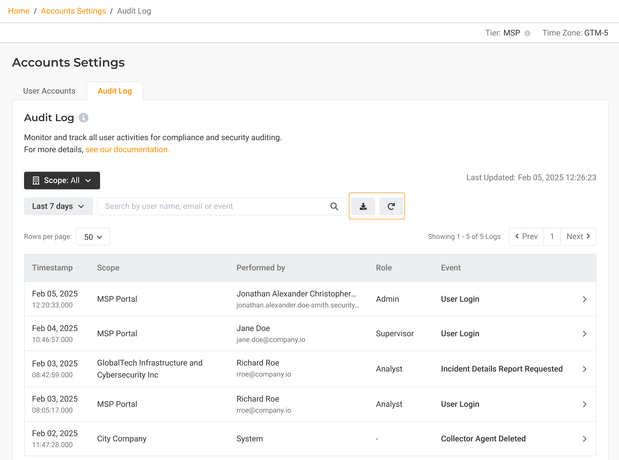This screenshot has width=619, height=460.
Task: Select the Audit Log tab
Action: tap(115, 91)
